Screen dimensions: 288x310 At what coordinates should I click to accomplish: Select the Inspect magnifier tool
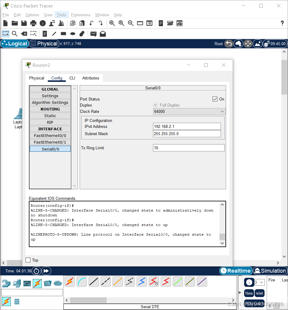[15, 34]
